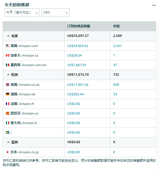The width and height of the screenshot is (159, 171).
Task: Select the 美国: Amazon.com row label
Action: click(x=24, y=46)
